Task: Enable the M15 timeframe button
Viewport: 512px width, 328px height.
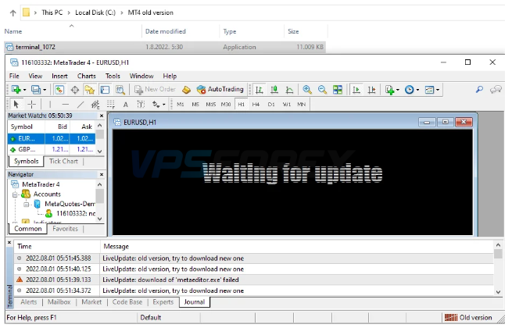Action: [209, 104]
